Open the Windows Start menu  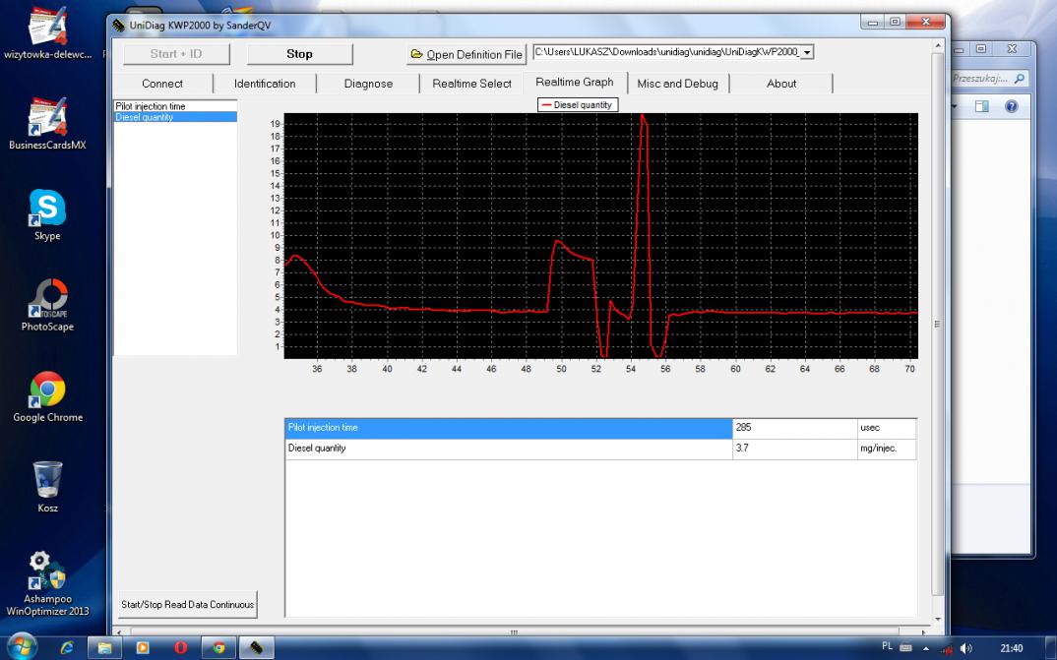coord(21,647)
